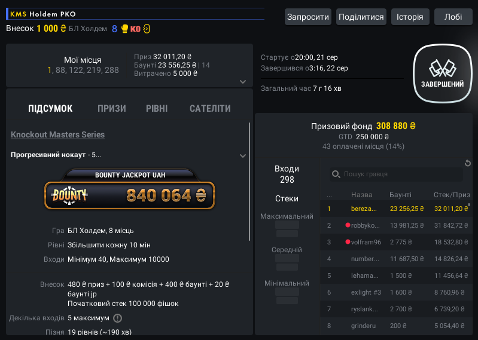Open the Історія button
Screen dimensions: 478x340
tap(410, 17)
